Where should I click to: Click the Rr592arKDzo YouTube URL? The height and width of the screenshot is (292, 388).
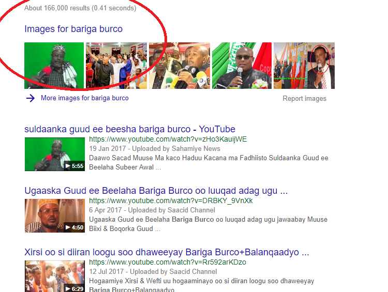(168, 263)
